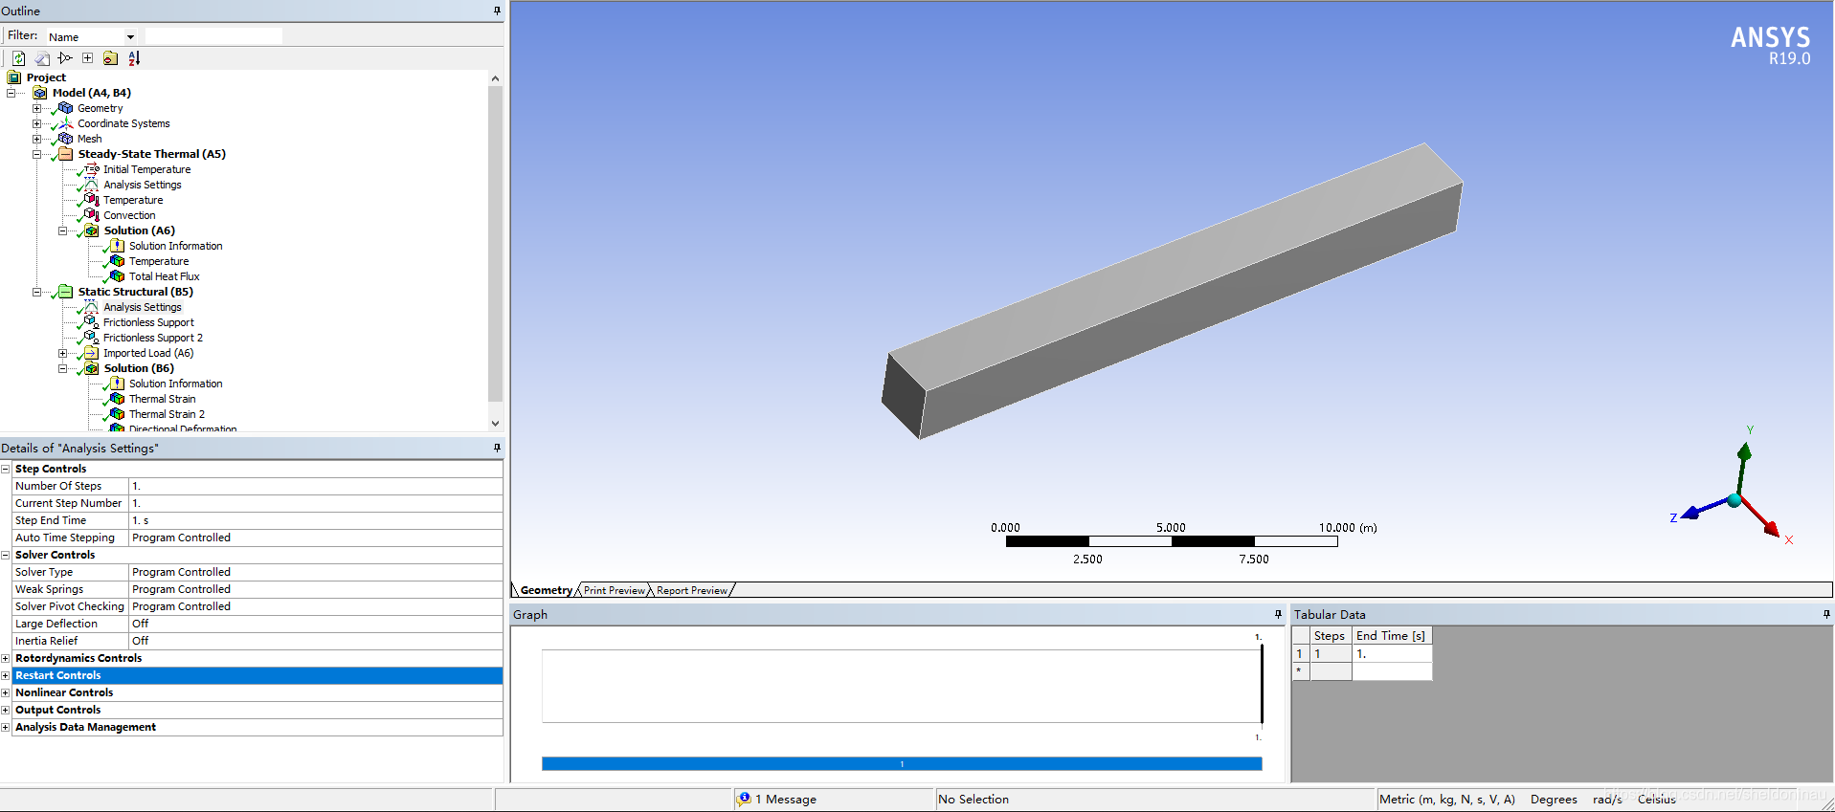Click the End Time cell for step 1
1835x812 pixels.
pyautogui.click(x=1392, y=654)
